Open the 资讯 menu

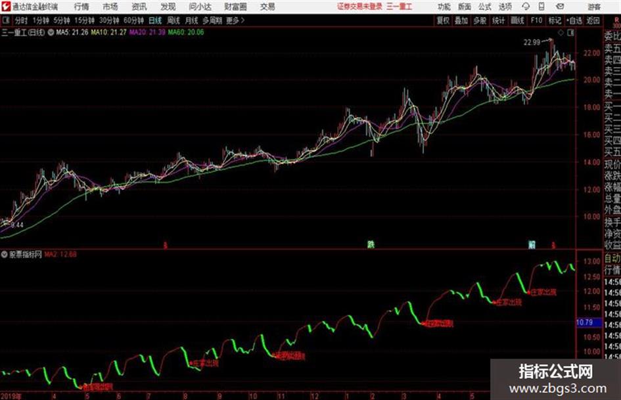coord(139,7)
